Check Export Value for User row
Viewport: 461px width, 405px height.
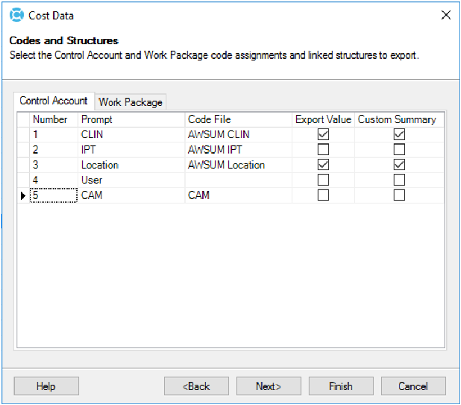[x=322, y=180]
